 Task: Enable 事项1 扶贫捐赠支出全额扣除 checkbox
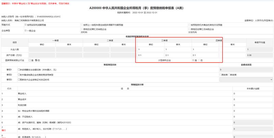pos(19,70)
